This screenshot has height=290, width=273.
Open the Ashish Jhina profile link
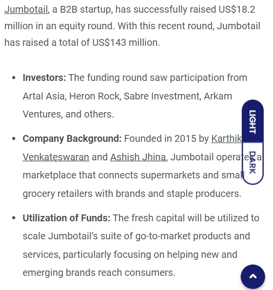138,157
